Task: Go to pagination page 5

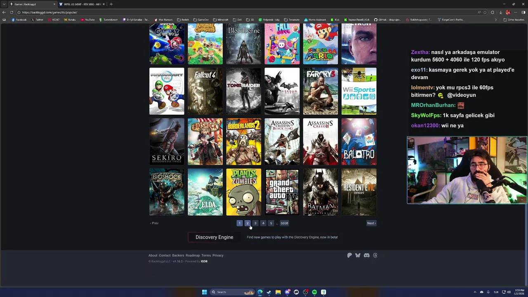Action: pos(271,223)
